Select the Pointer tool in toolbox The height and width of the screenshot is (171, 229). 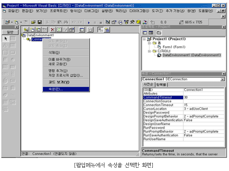[6, 38]
